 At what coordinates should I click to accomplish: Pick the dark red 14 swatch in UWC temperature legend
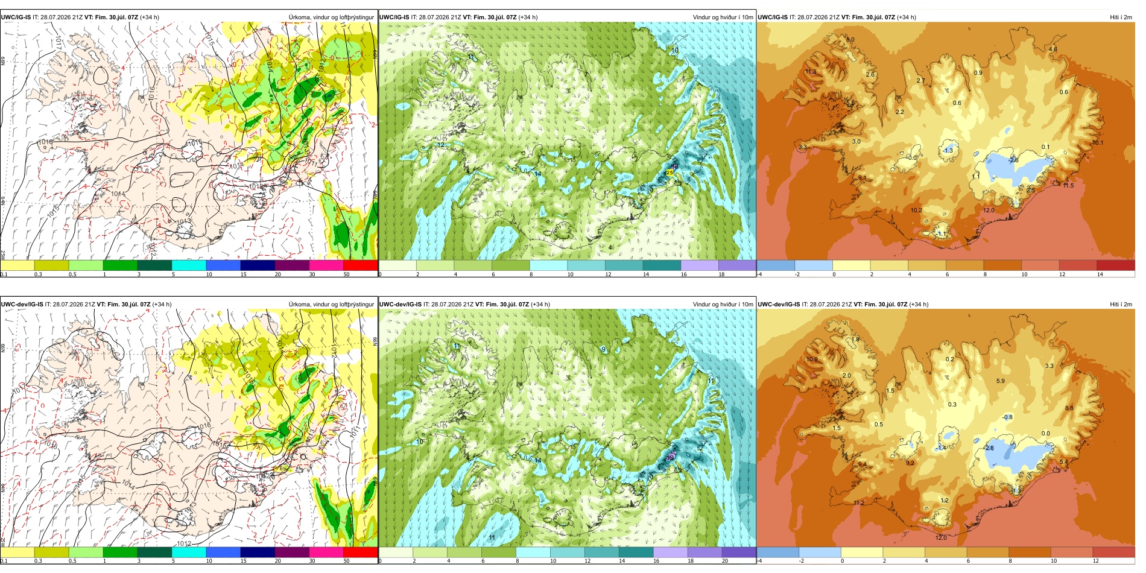tap(1116, 265)
